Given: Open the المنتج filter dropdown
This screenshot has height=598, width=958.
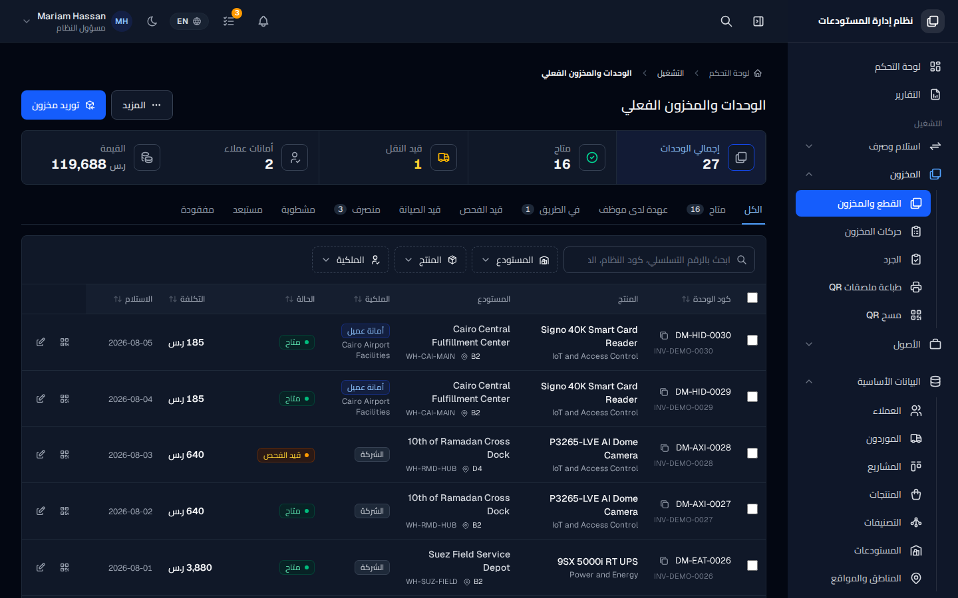Looking at the screenshot, I should (x=430, y=260).
